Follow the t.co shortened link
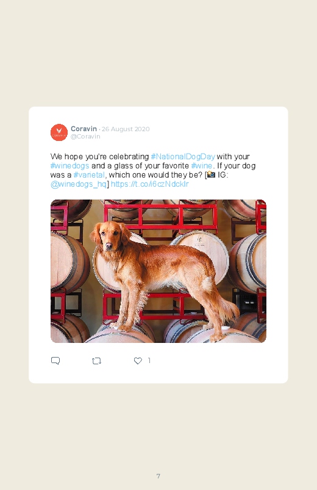The image size is (317, 490). [x=149, y=184]
